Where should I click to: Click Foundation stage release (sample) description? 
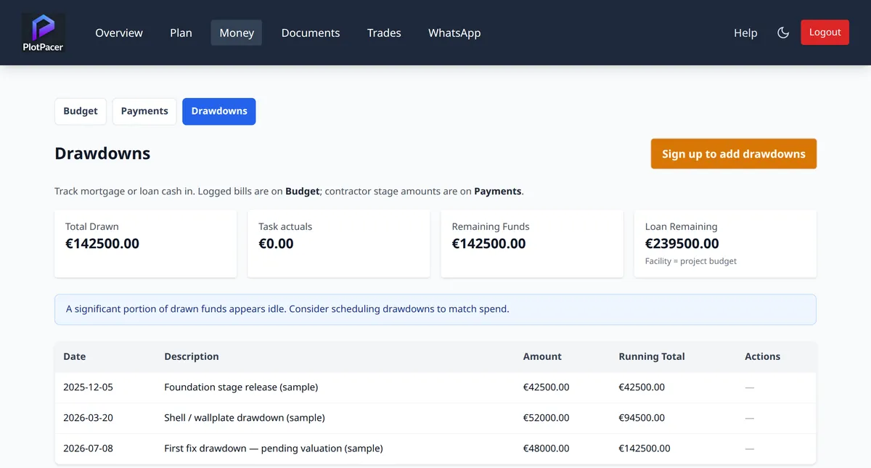pyautogui.click(x=241, y=387)
